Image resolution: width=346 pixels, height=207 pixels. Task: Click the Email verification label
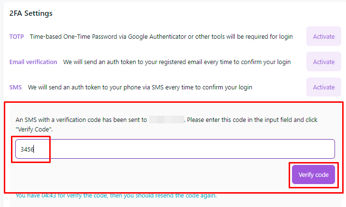point(33,62)
